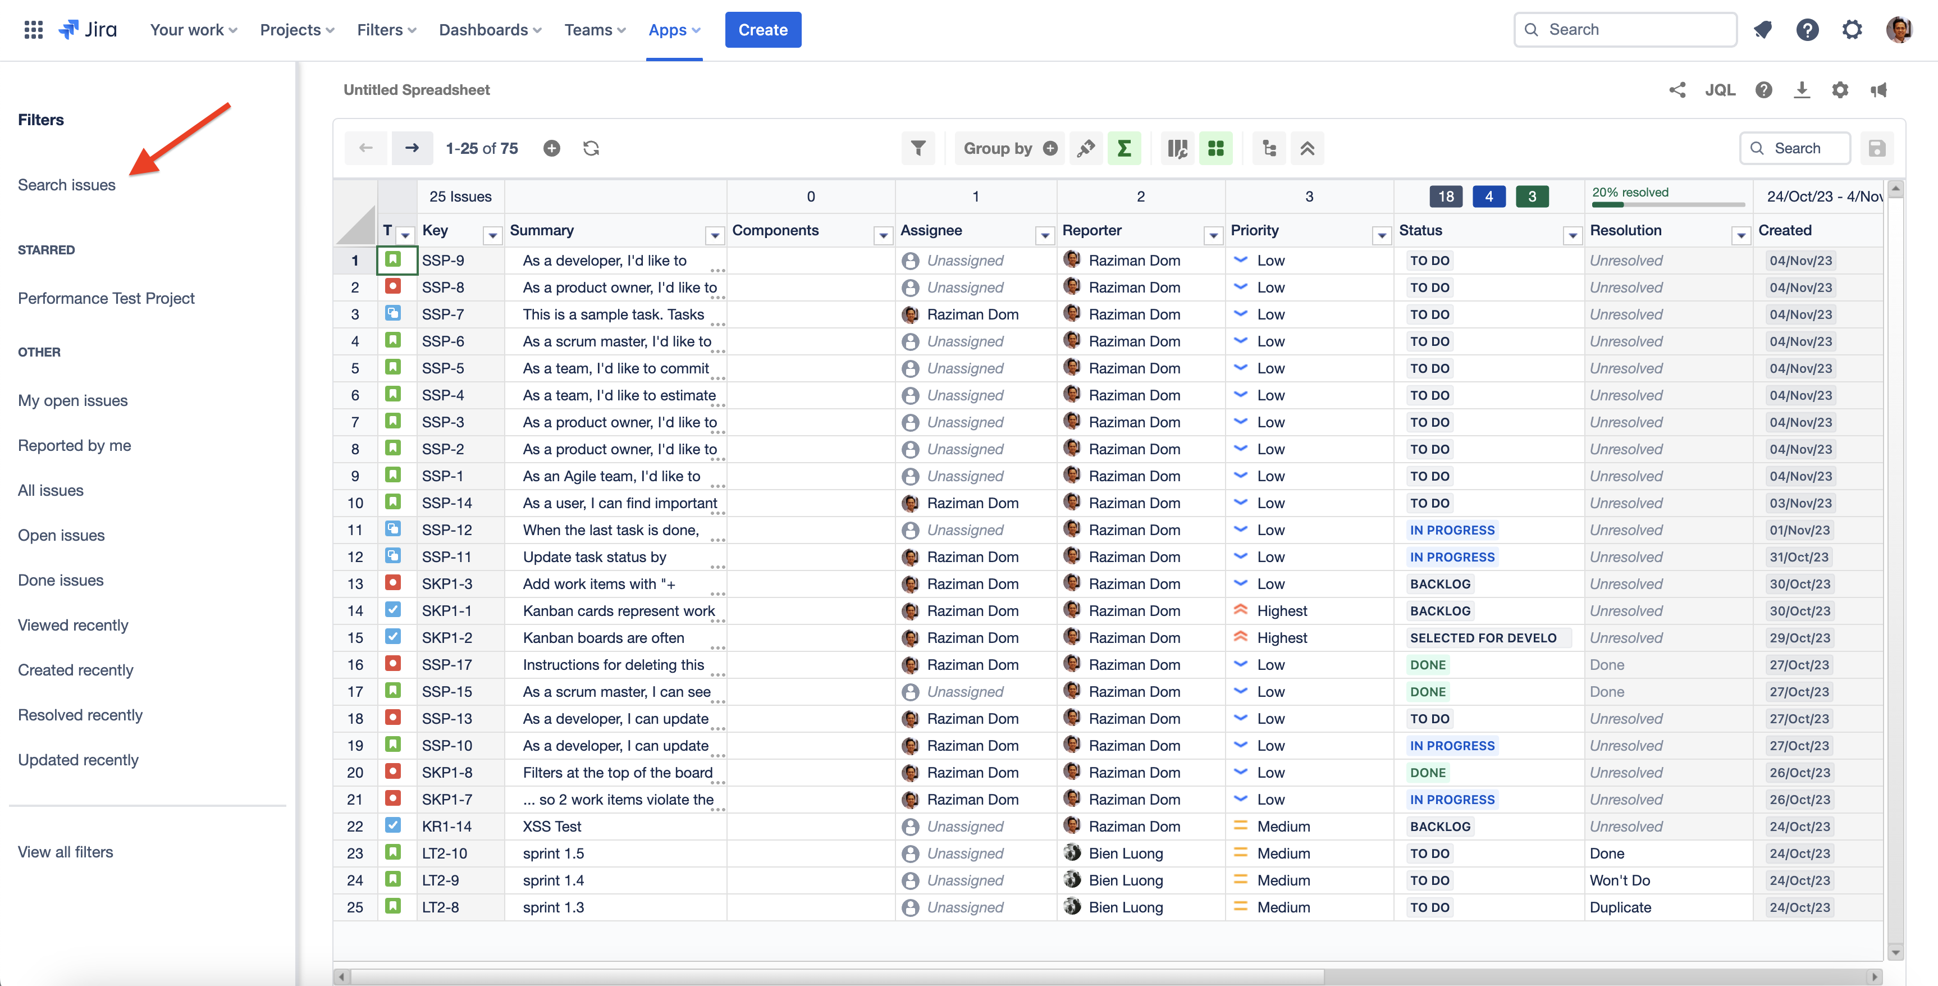Click the task checkbox icon for SKP1-1
The image size is (1938, 986).
pyautogui.click(x=393, y=610)
